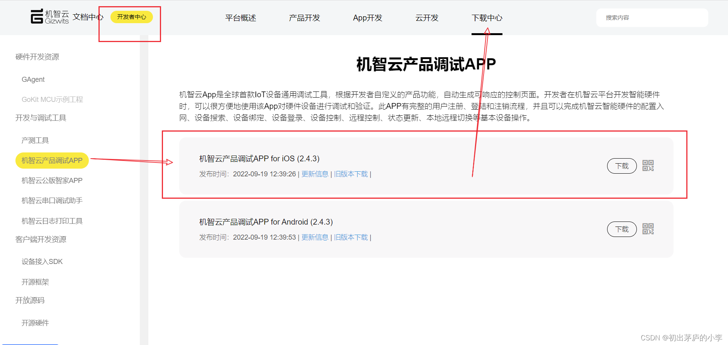View 更新信息 for the iOS version
This screenshot has width=728, height=345.
[315, 174]
